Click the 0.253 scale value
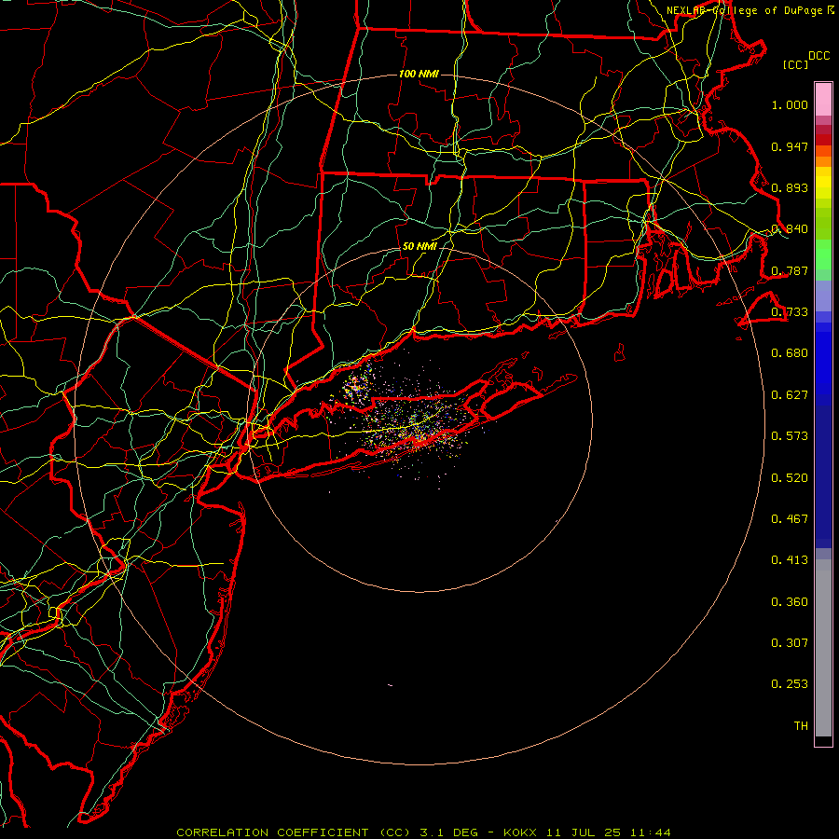The width and height of the screenshot is (839, 839). click(790, 684)
